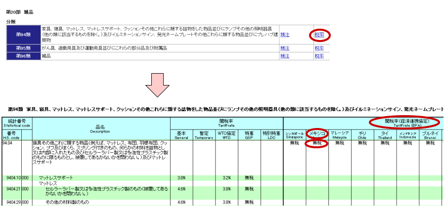The image size is (445, 216).
Task: Select the 第94類 row header cell
Action: pyautogui.click(x=23, y=35)
